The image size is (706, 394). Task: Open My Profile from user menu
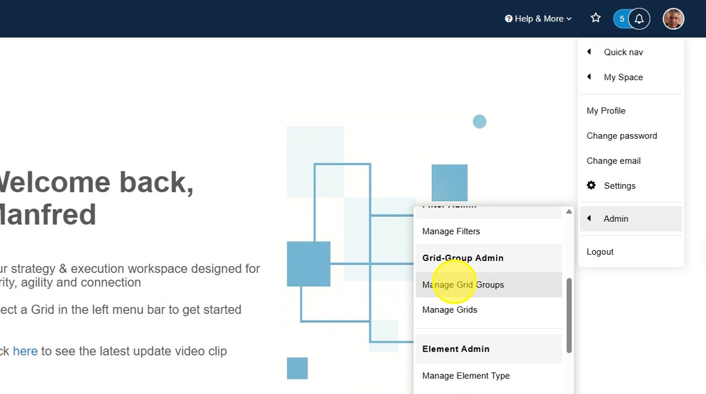[x=606, y=110]
